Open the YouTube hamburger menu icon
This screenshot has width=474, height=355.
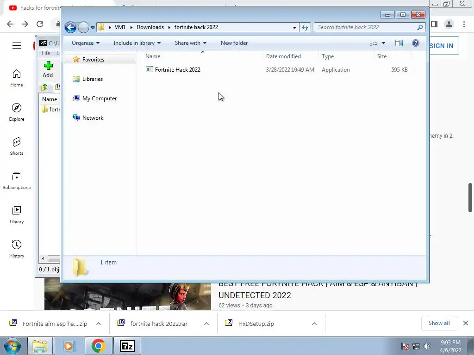pyautogui.click(x=17, y=46)
